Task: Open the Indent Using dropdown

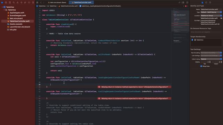Action: click(211, 59)
